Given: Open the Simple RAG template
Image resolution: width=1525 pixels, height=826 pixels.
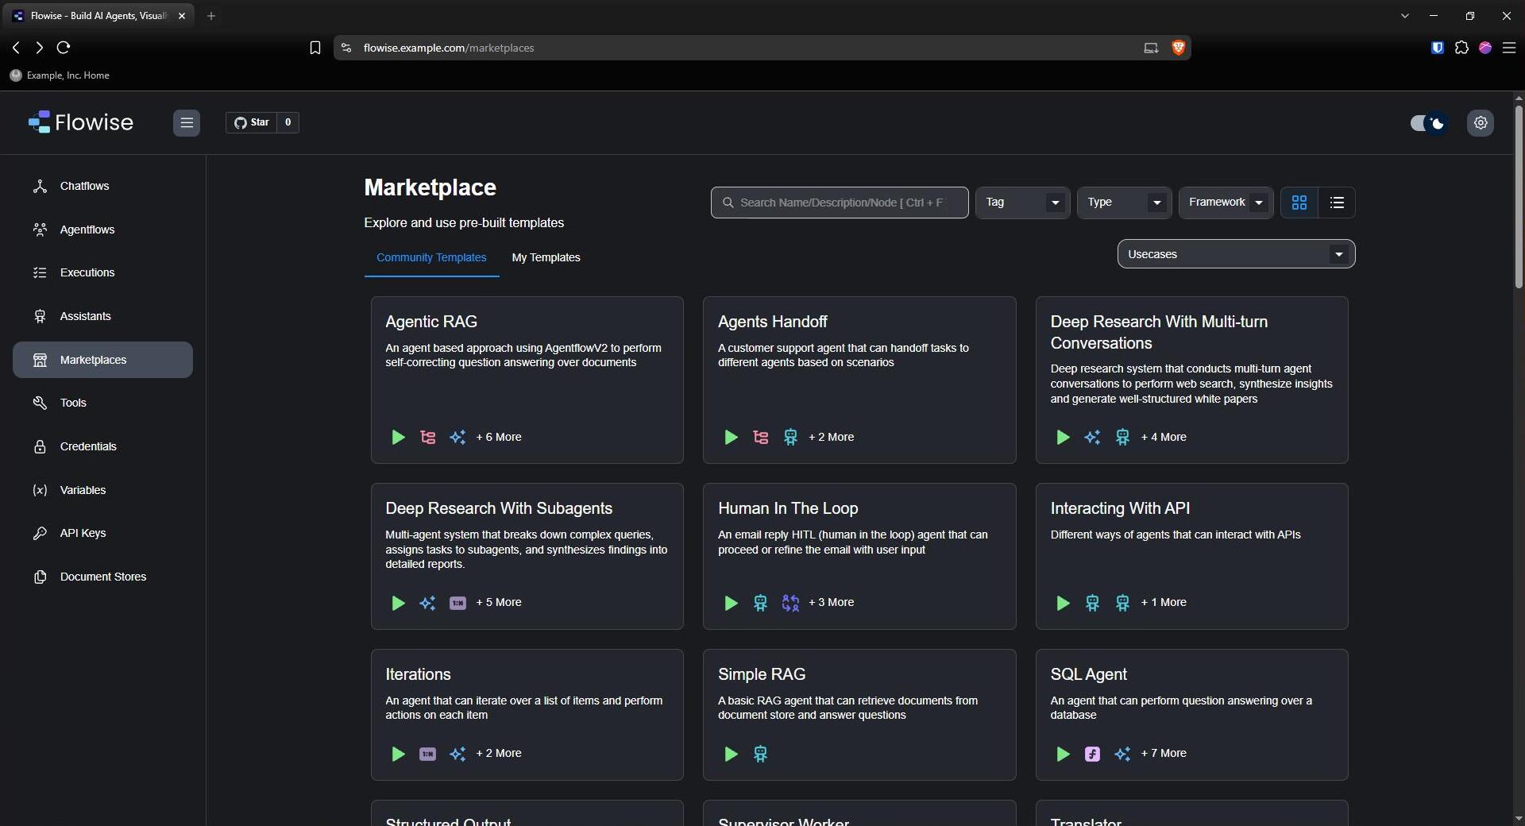Looking at the screenshot, I should pyautogui.click(x=859, y=715).
